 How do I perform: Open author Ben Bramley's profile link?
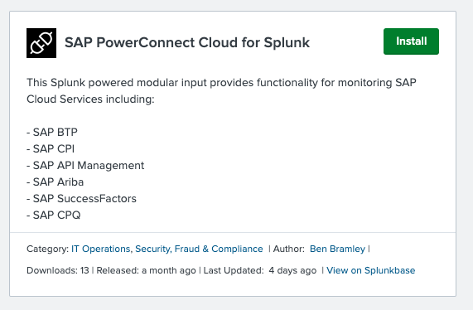337,249
